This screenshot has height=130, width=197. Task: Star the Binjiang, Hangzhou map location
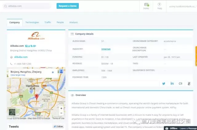point(53,72)
